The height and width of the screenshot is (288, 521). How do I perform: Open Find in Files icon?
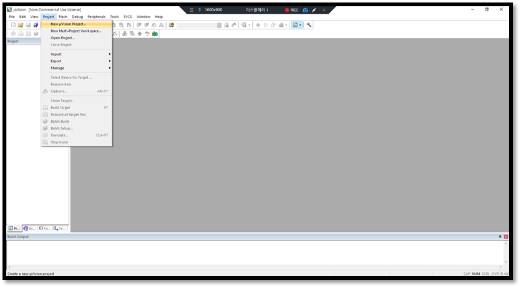(172, 25)
